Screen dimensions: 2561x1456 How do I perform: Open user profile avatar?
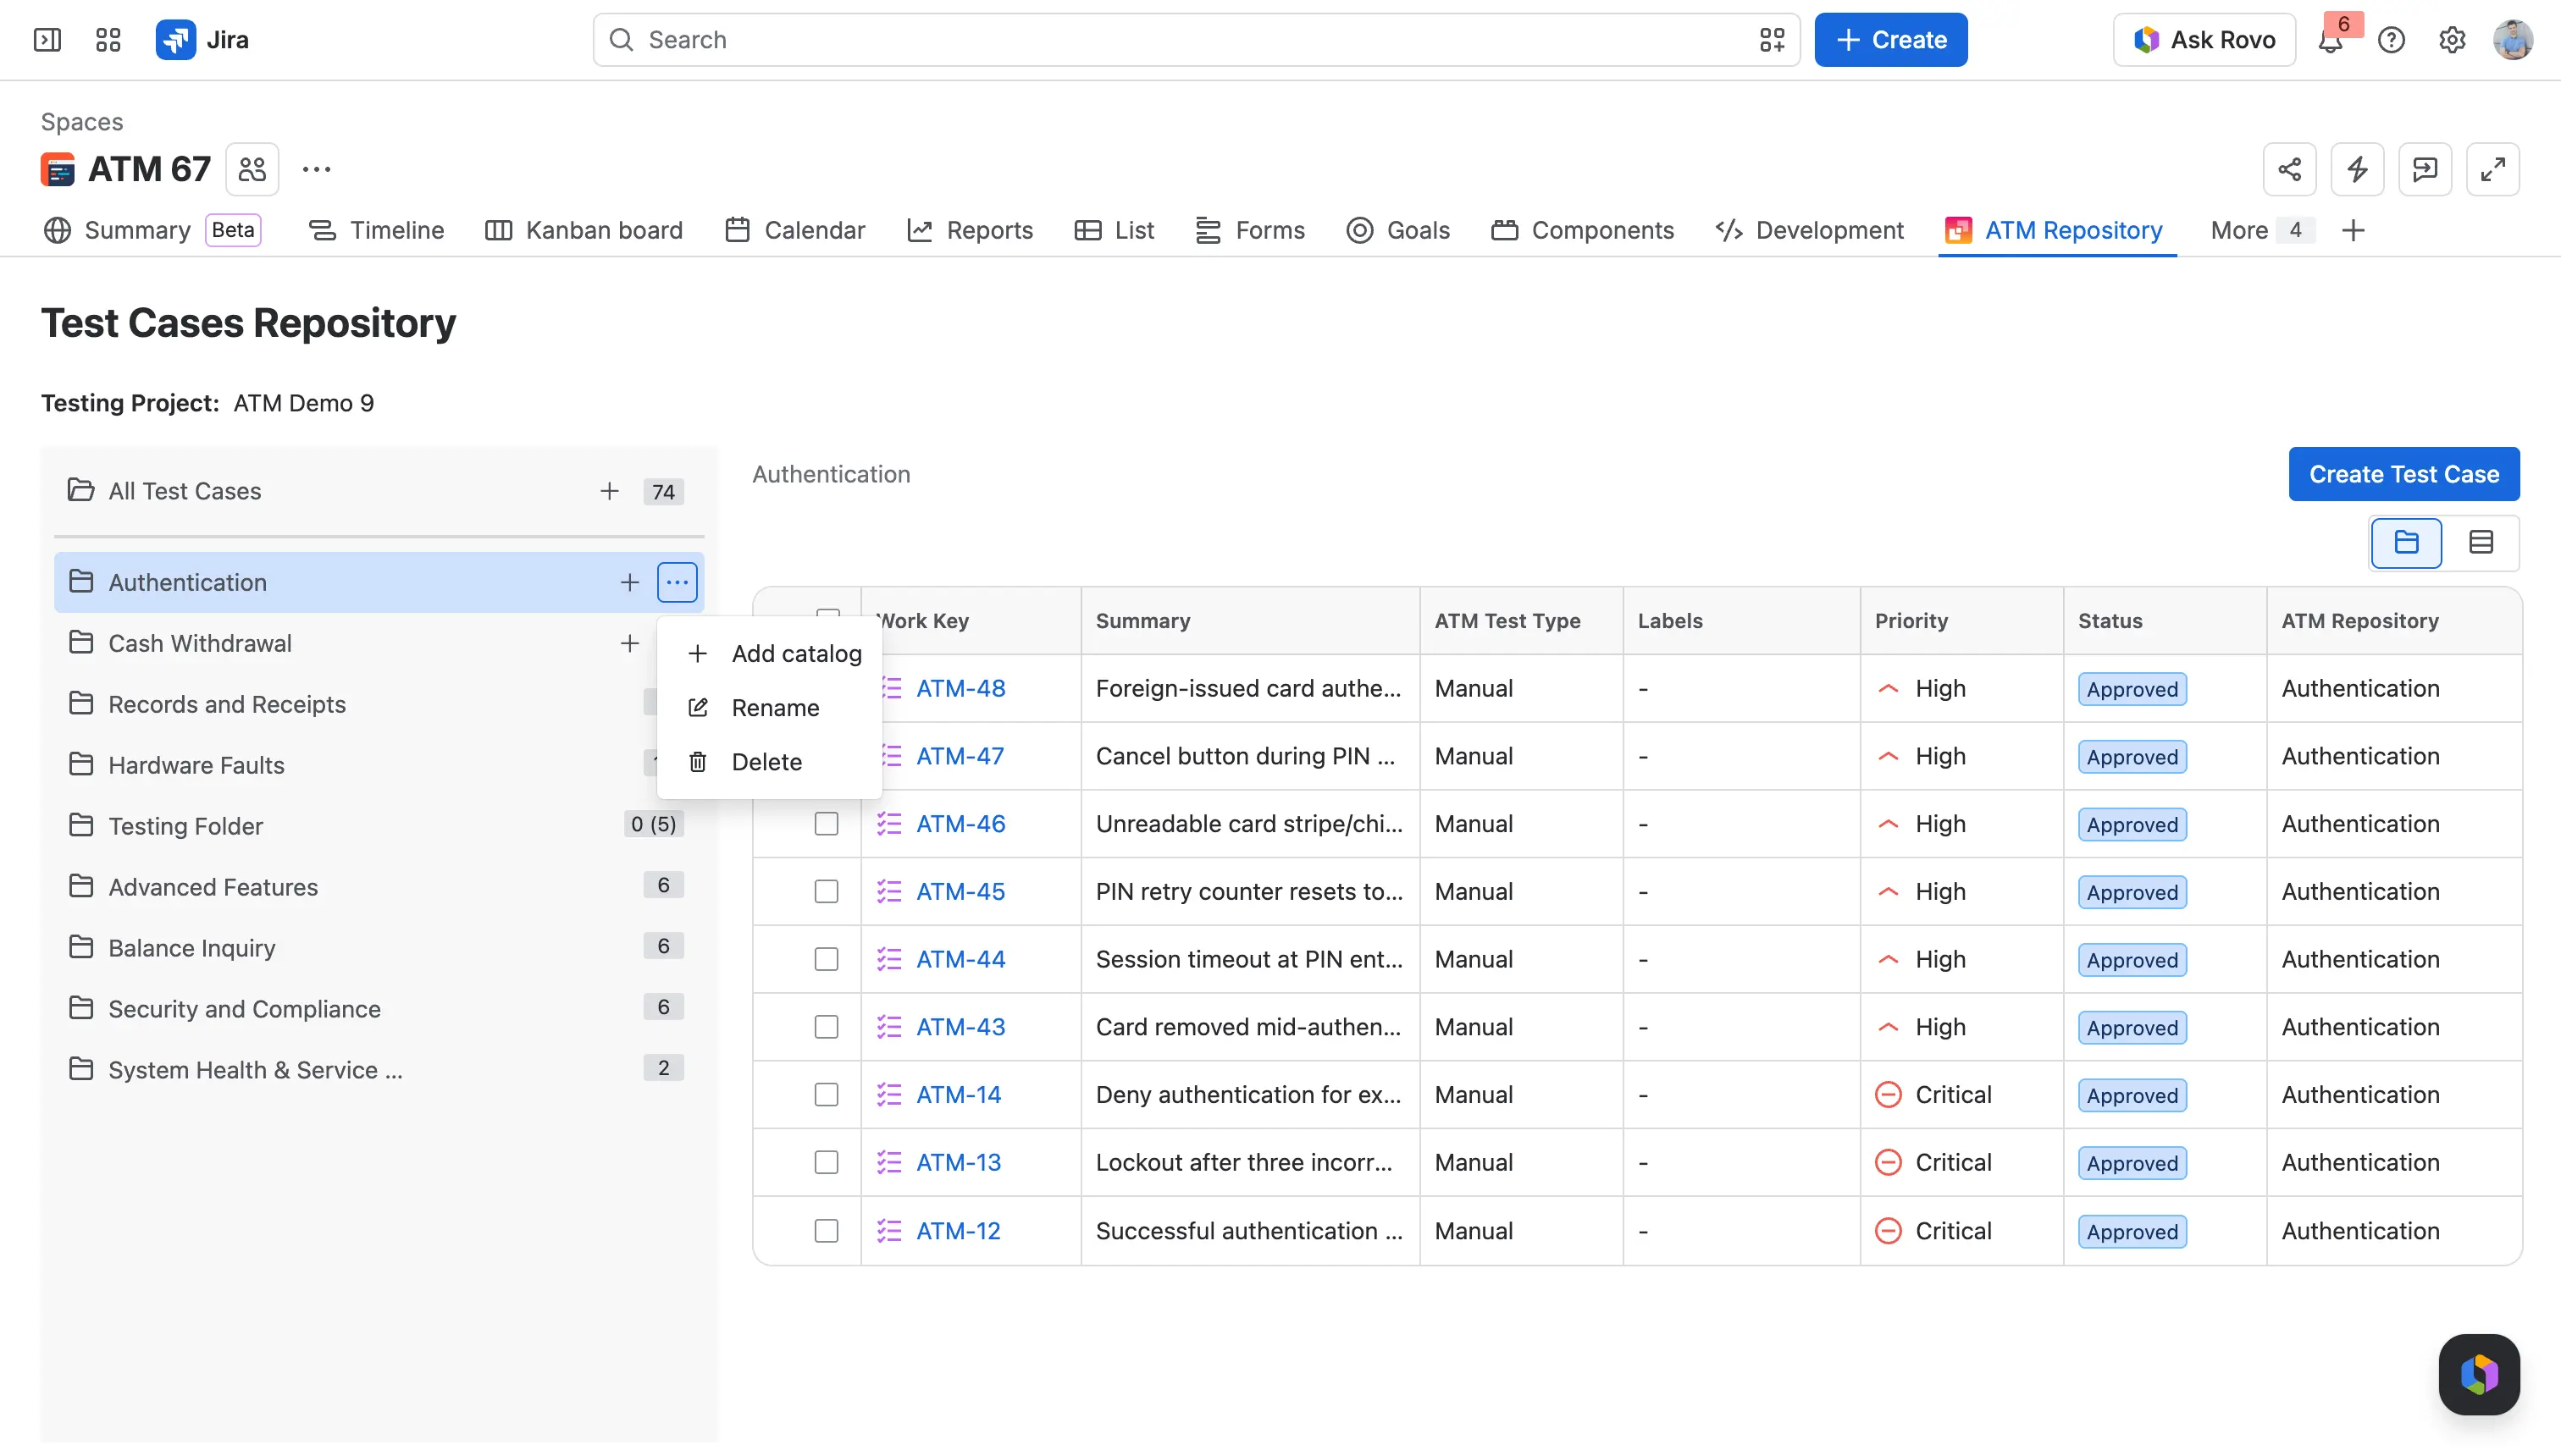pos(2512,40)
